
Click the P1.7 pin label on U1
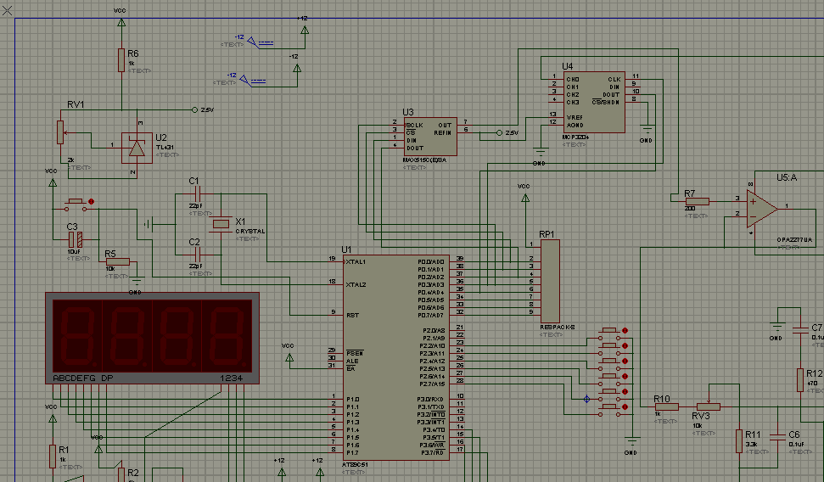(x=353, y=452)
